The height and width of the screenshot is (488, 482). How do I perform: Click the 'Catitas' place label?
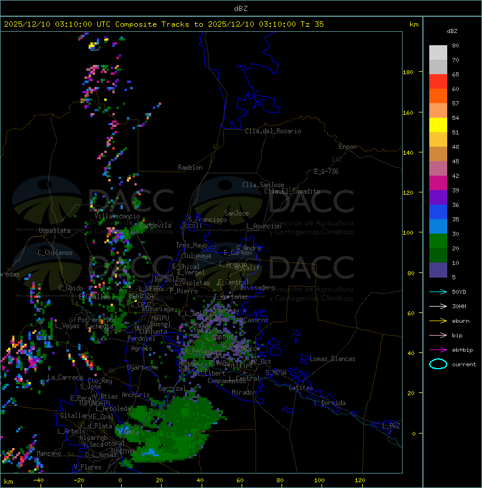click(x=301, y=388)
